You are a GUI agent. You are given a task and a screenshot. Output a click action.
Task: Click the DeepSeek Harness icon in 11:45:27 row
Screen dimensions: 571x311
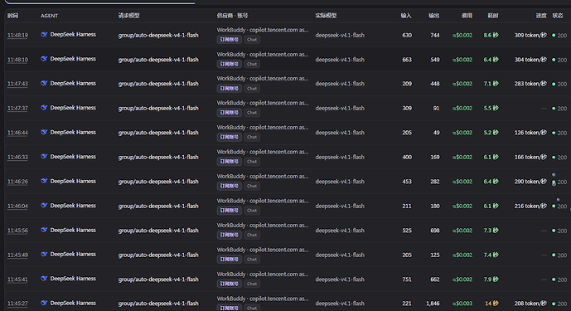44,304
